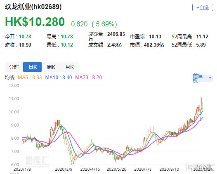Click the 成交额 value 2.48亿
Image resolution: width=217 pixels, height=174 pixels.
click(x=114, y=45)
